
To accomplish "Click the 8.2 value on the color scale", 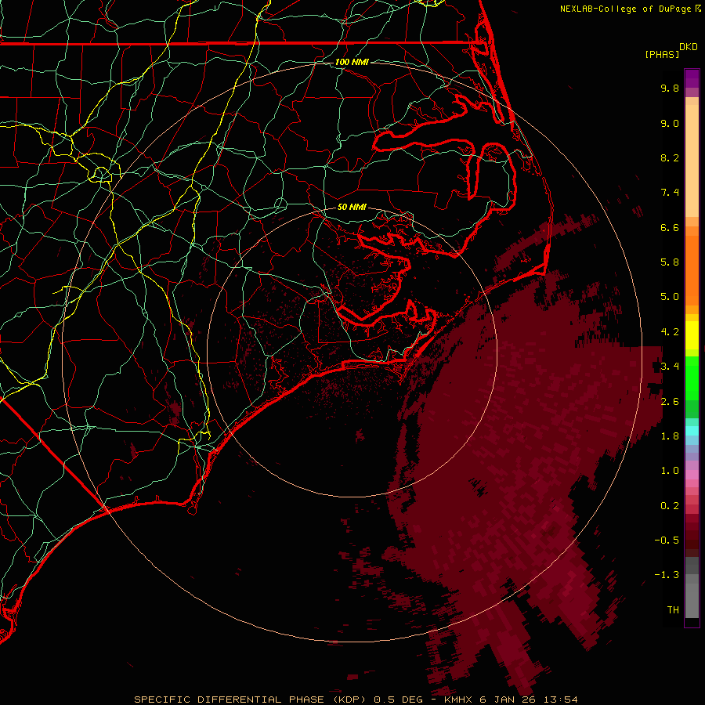I will click(x=670, y=157).
